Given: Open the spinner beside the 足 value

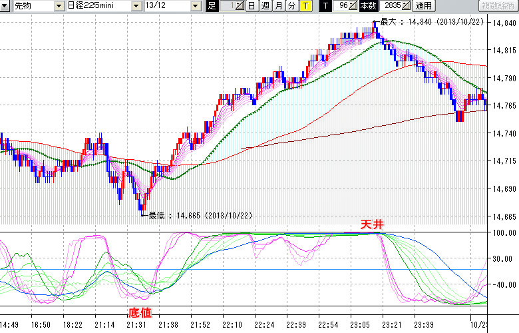Looking at the screenshot, I should pyautogui.click(x=240, y=5).
